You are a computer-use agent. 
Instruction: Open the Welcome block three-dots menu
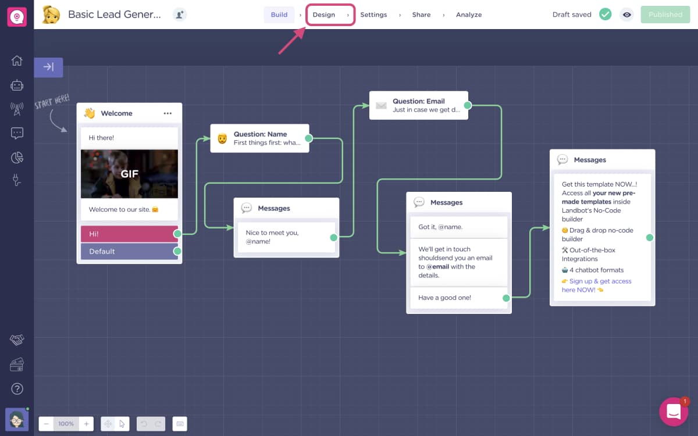point(168,113)
